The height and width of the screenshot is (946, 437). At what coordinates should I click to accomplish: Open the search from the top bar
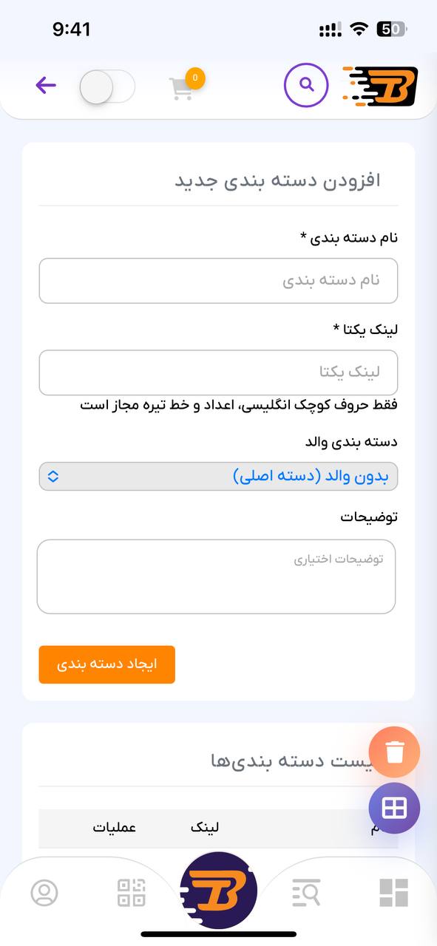[305, 85]
